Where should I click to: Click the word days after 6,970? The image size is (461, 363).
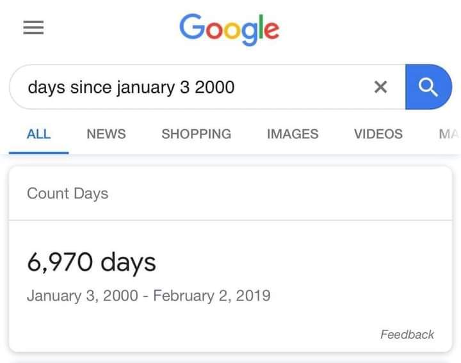point(128,262)
